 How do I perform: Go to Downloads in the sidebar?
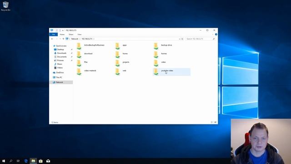point(60,53)
